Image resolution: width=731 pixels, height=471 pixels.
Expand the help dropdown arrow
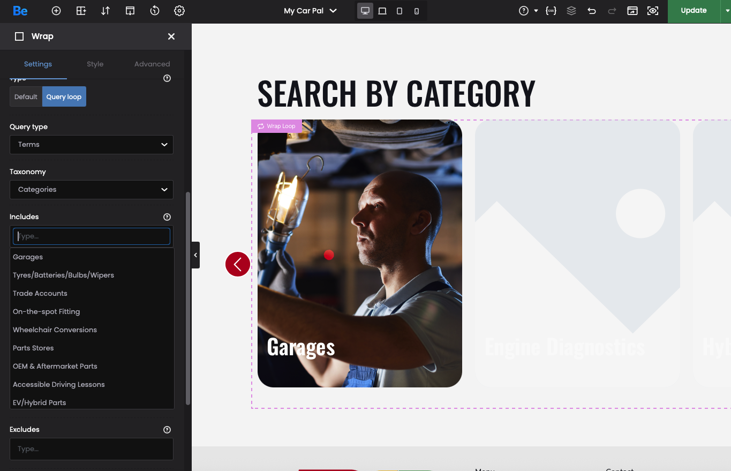(x=536, y=11)
